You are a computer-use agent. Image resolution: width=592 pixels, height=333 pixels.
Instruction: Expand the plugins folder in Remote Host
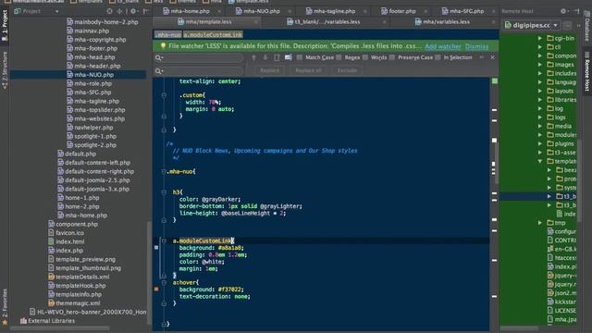click(540, 144)
